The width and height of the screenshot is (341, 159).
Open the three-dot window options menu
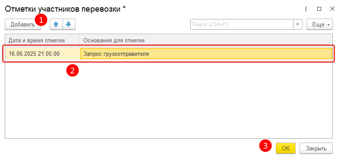click(306, 9)
